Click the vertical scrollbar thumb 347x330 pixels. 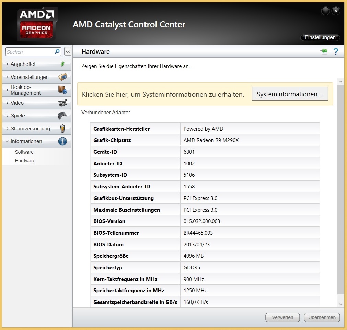coord(340,190)
